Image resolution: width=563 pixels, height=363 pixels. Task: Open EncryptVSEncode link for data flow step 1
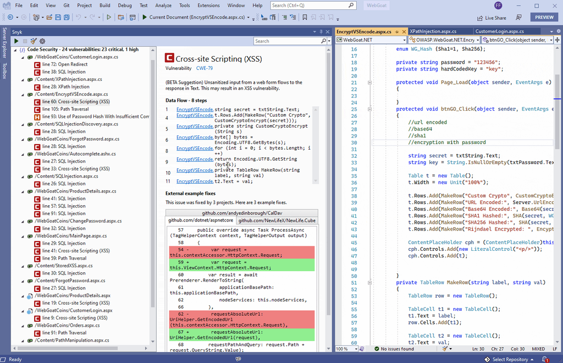[195, 109]
